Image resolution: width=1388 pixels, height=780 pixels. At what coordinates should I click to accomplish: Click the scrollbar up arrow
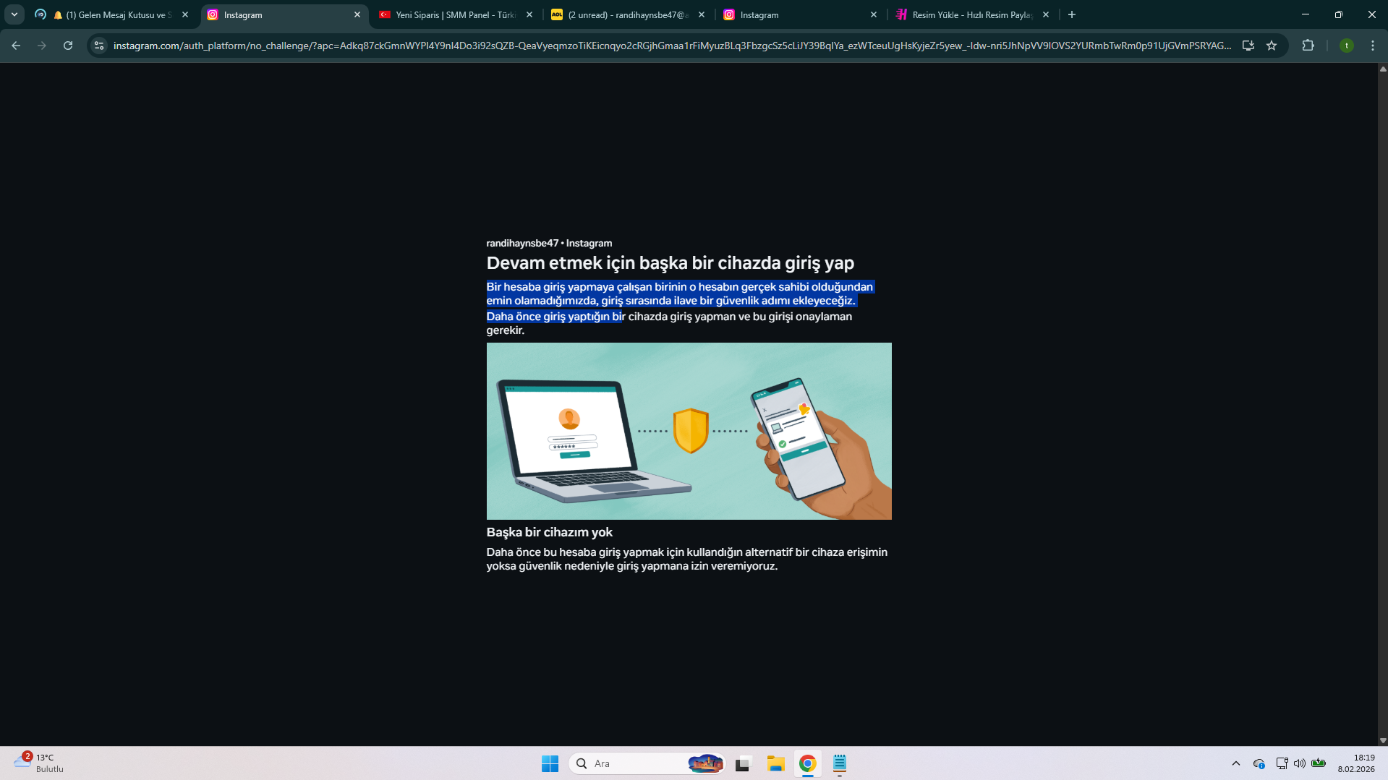[x=1383, y=69]
